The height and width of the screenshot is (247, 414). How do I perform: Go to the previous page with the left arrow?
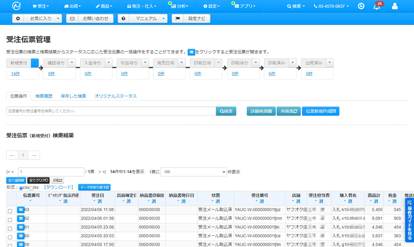click(12, 155)
